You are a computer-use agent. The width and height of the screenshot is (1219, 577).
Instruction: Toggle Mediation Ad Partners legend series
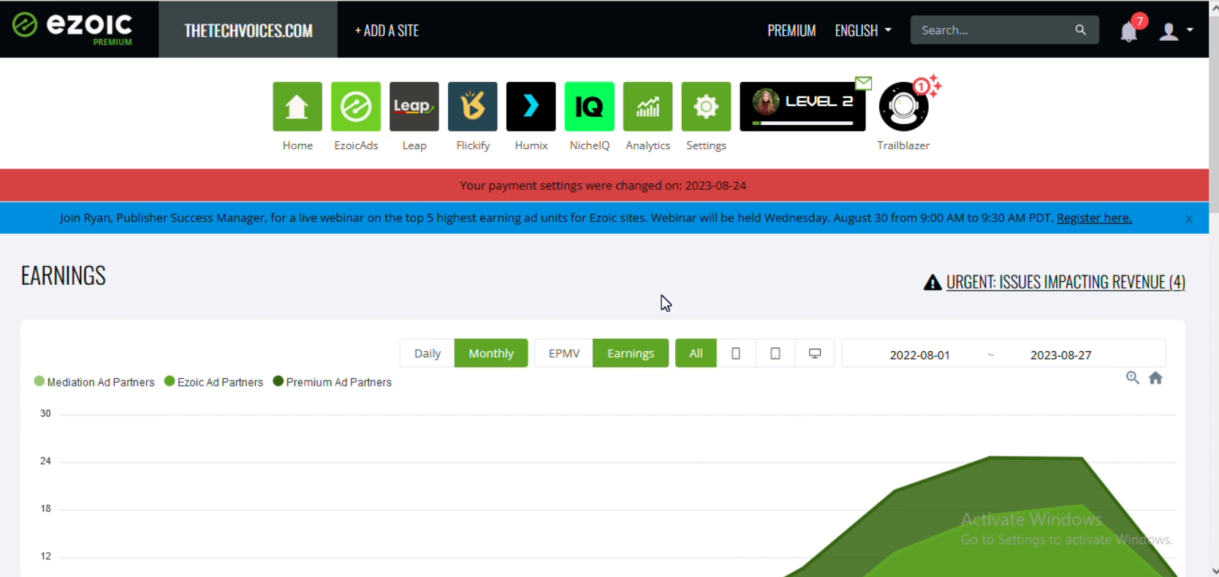(x=94, y=382)
